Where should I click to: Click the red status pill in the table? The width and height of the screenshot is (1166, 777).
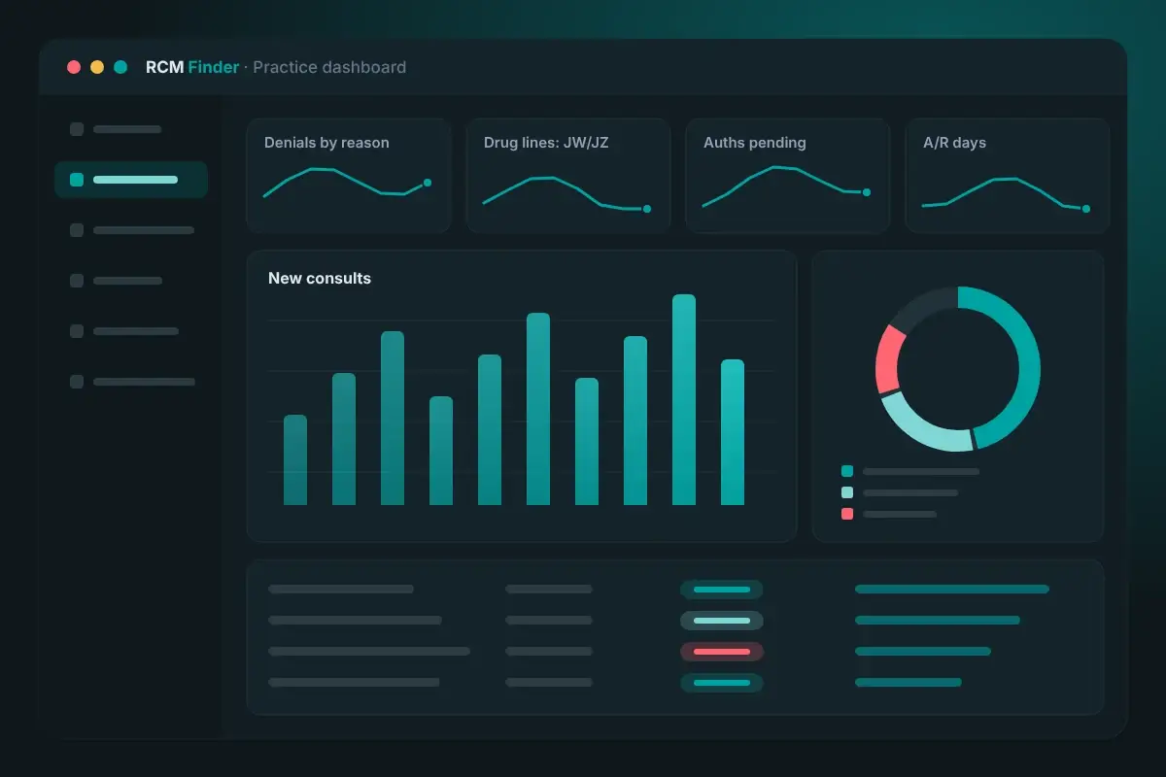(x=722, y=652)
